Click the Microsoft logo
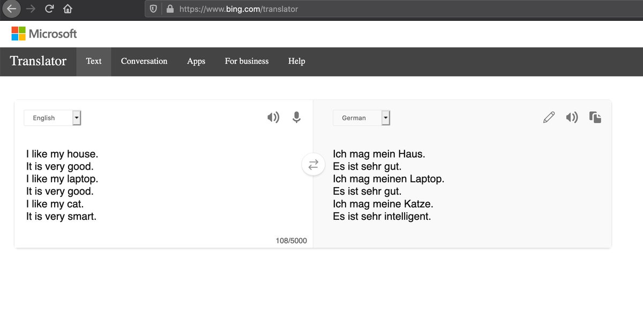Image resolution: width=643 pixels, height=316 pixels. [x=44, y=34]
